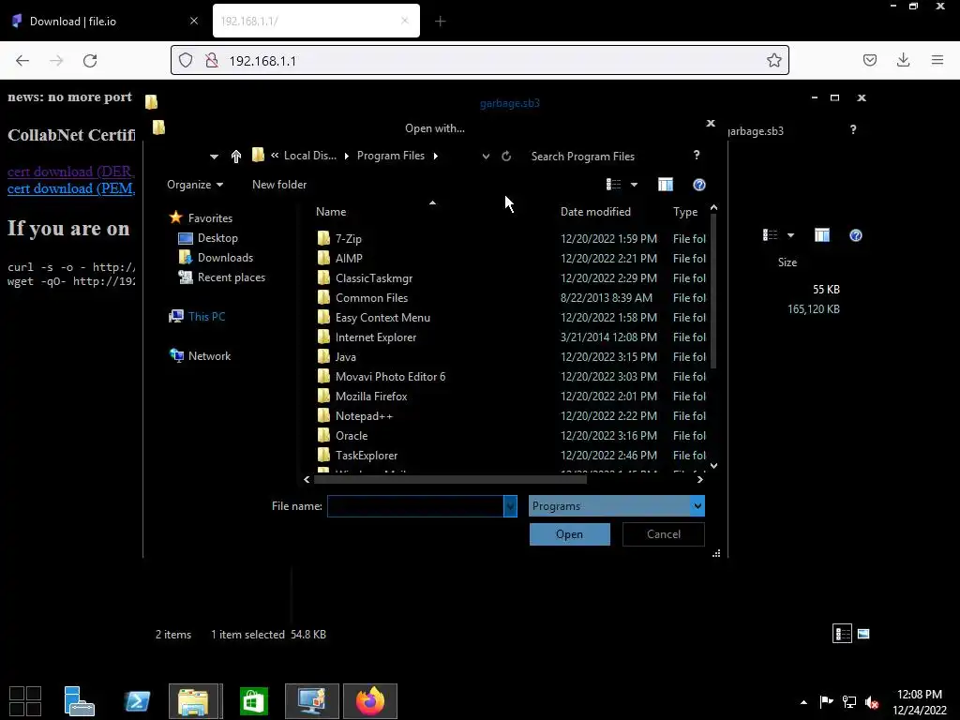Reload the current browser page
The height and width of the screenshot is (720, 960).
(90, 60)
